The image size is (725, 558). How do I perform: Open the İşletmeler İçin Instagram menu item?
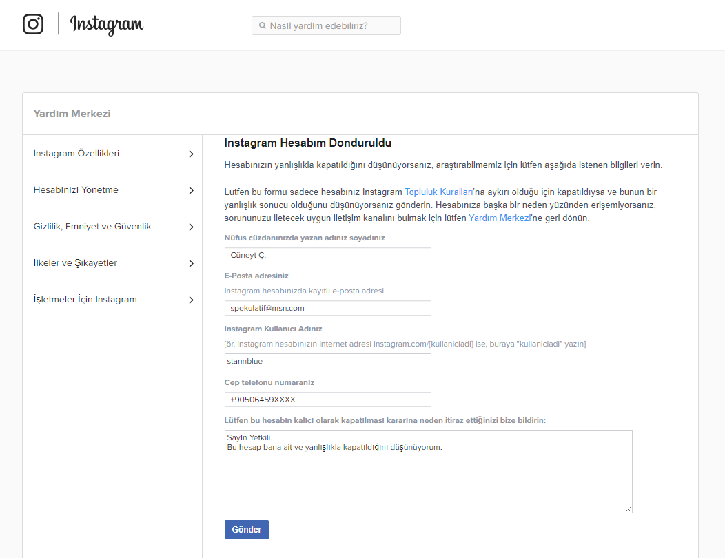tap(85, 300)
